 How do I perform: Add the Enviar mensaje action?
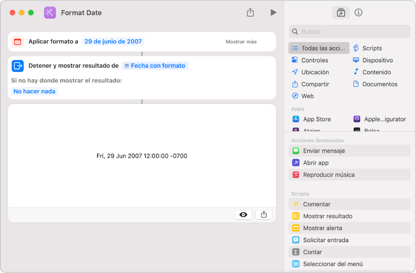tap(349, 151)
